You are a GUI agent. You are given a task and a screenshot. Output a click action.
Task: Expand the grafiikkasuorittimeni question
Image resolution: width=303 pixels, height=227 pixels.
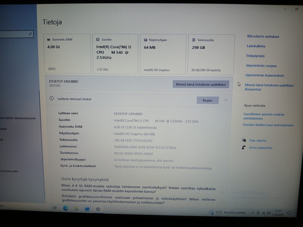click(222, 203)
